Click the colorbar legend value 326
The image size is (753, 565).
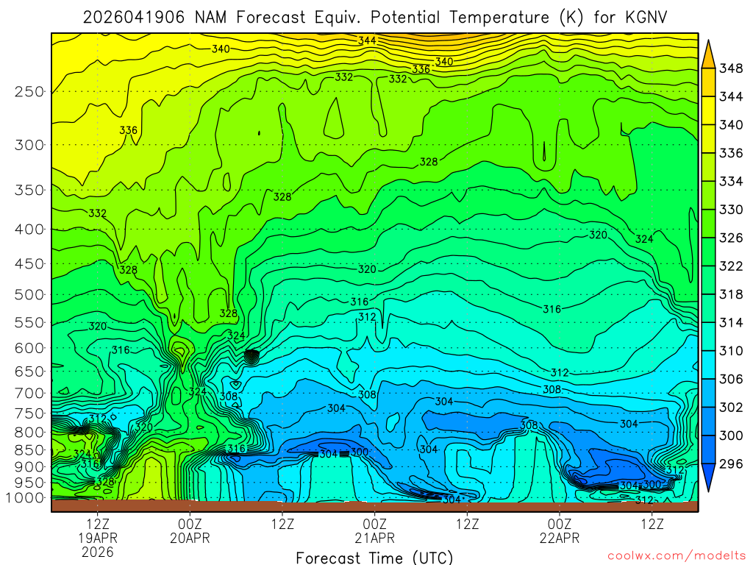[x=731, y=238]
